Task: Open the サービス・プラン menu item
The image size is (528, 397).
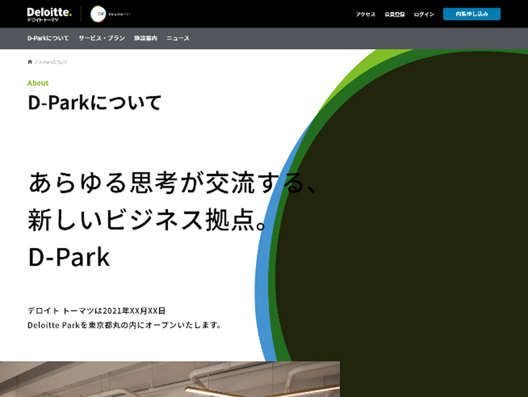Action: tap(101, 38)
